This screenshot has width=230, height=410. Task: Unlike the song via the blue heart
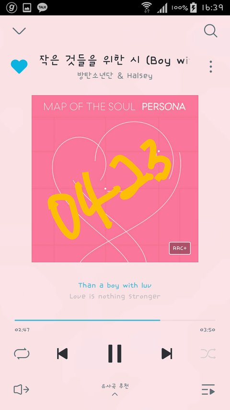point(19,66)
